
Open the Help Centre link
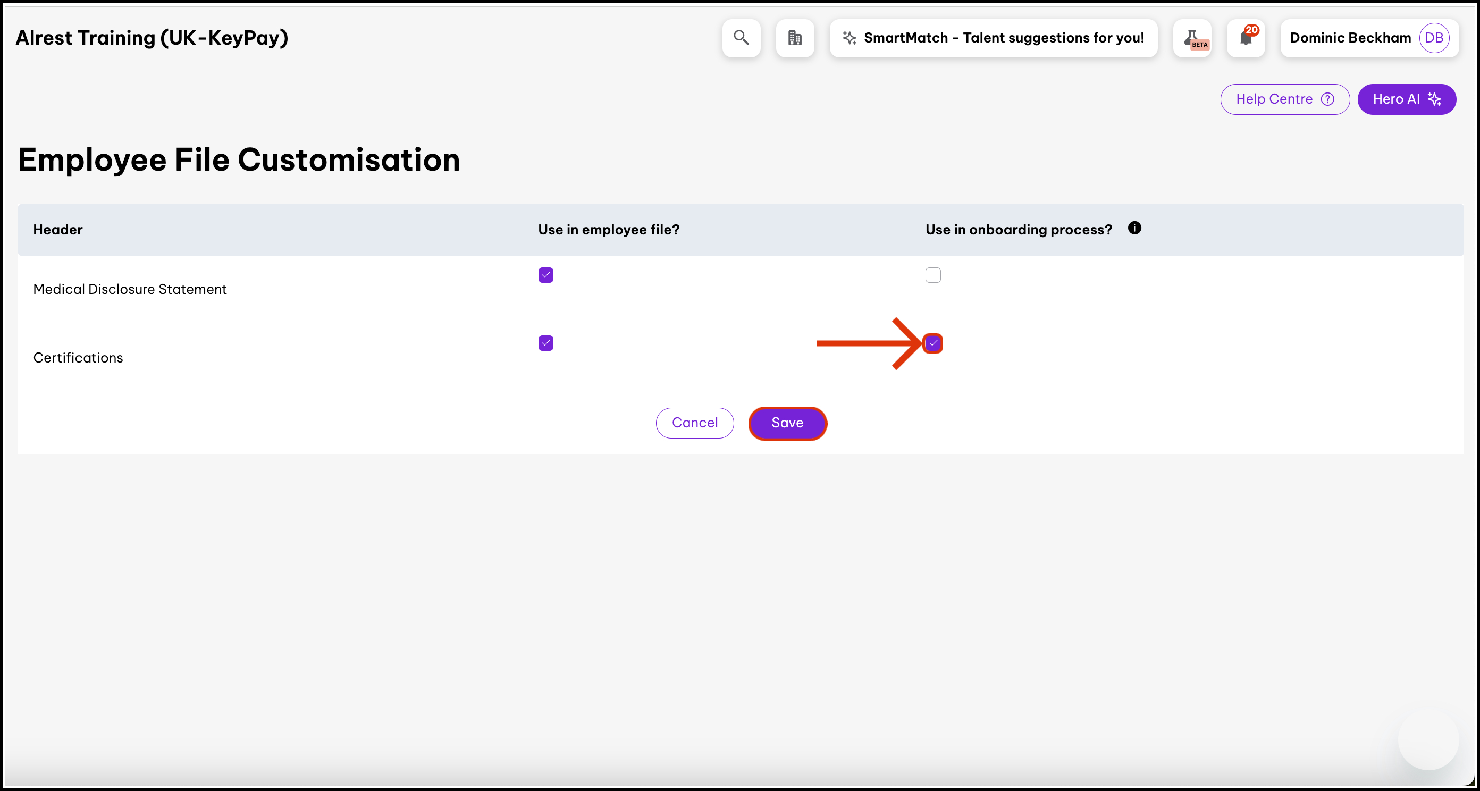1274,99
